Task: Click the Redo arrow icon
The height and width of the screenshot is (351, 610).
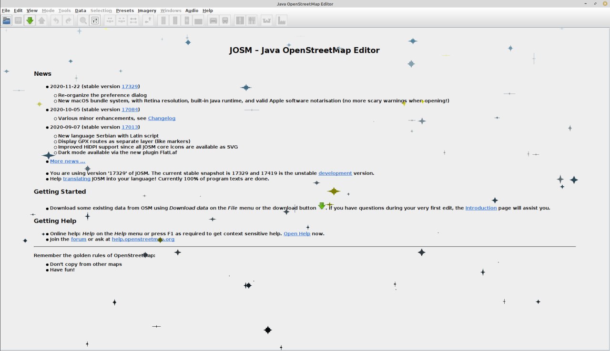Action: coord(68,20)
